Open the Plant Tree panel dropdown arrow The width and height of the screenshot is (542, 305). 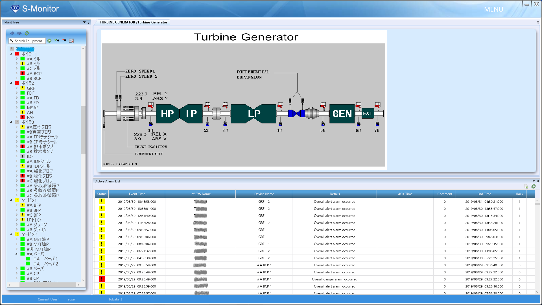click(x=84, y=22)
